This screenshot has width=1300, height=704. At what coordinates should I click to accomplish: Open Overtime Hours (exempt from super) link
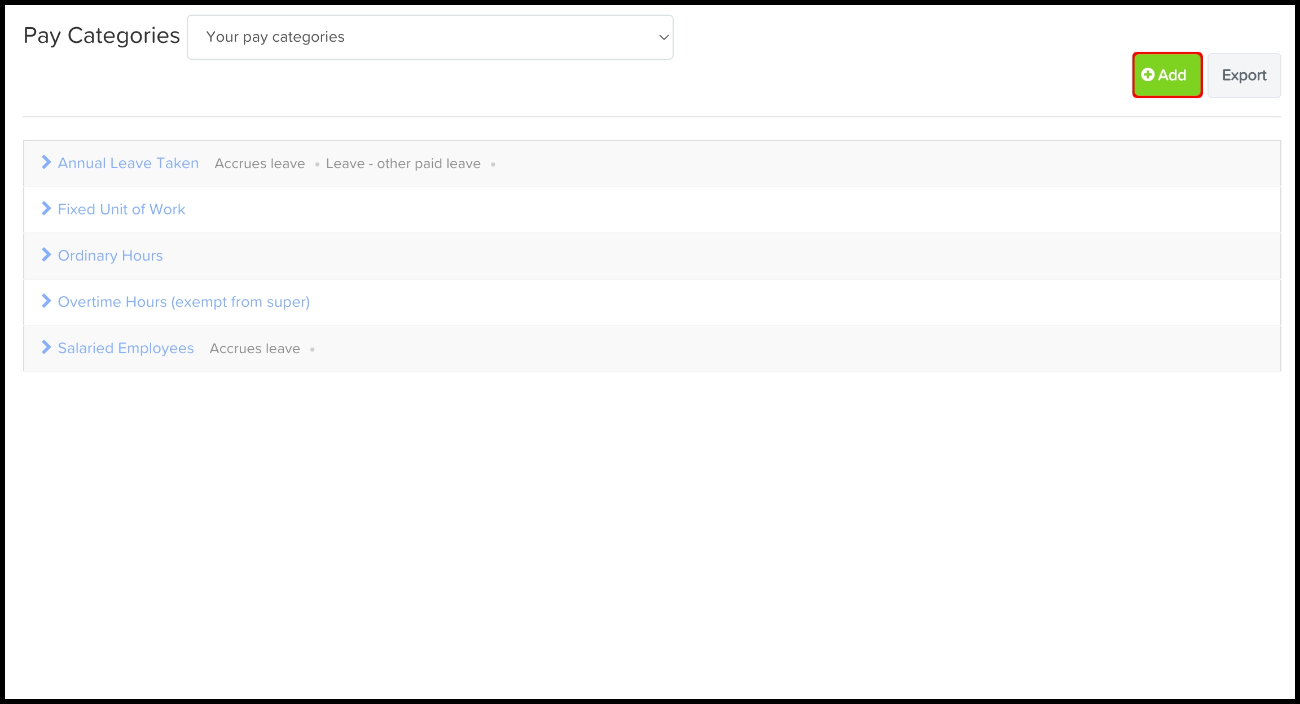[x=183, y=302]
